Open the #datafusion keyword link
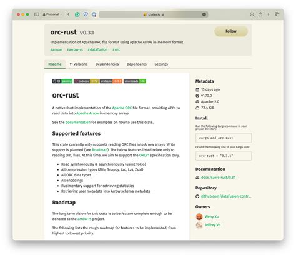Viewport: 296px width, 257px height. tap(97, 49)
